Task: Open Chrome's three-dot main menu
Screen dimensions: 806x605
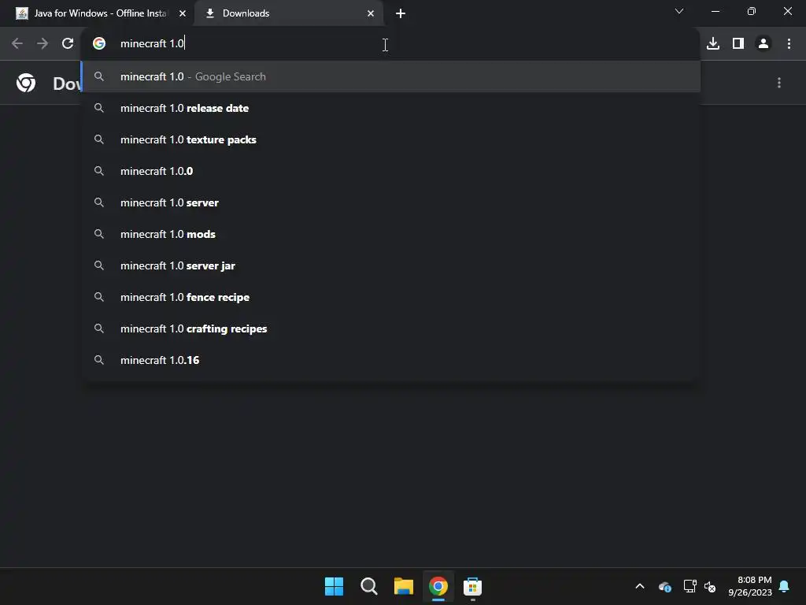Action: [x=789, y=44]
